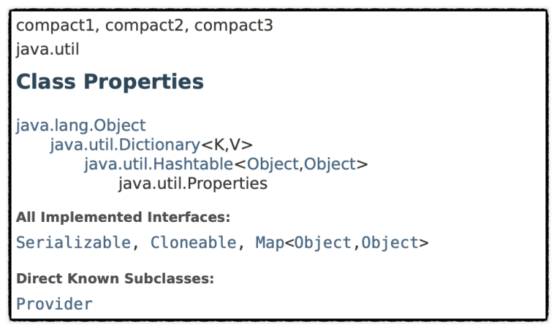Click the compact2 profile text
The height and width of the screenshot is (330, 557).
tap(144, 25)
